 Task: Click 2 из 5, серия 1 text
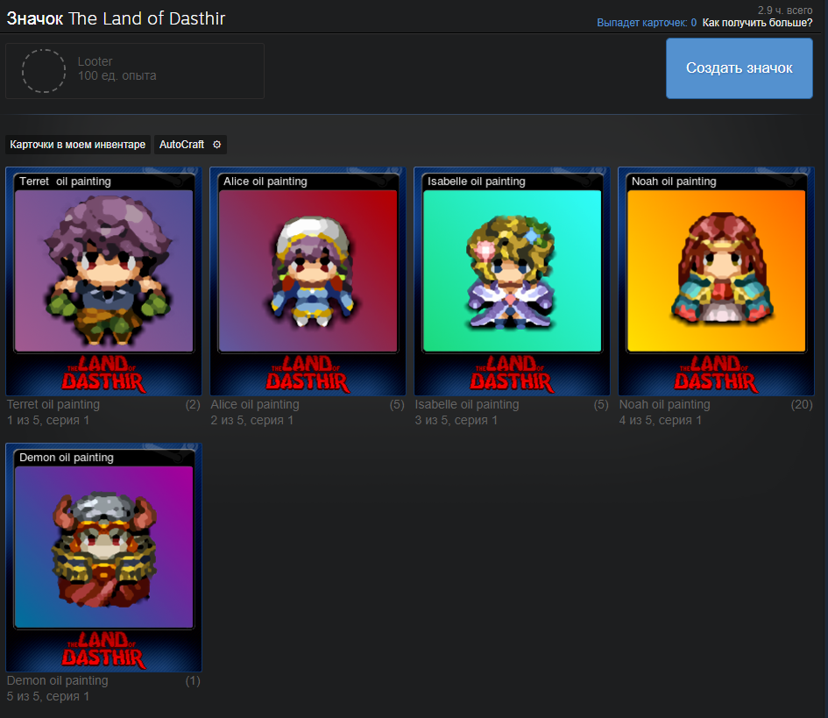pos(251,421)
